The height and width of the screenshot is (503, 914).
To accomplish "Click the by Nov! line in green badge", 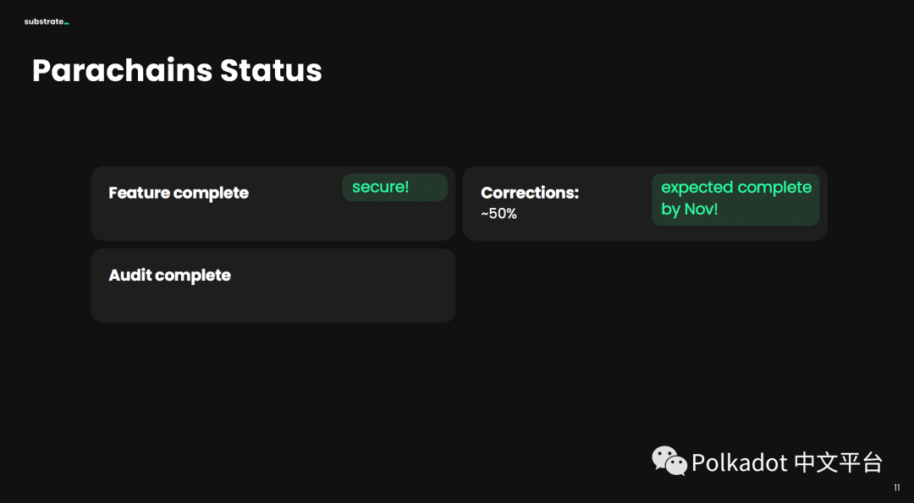I will pyautogui.click(x=690, y=209).
